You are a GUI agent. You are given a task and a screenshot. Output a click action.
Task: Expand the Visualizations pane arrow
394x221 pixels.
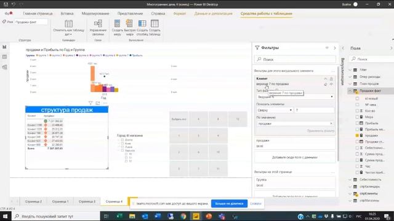[x=343, y=48]
